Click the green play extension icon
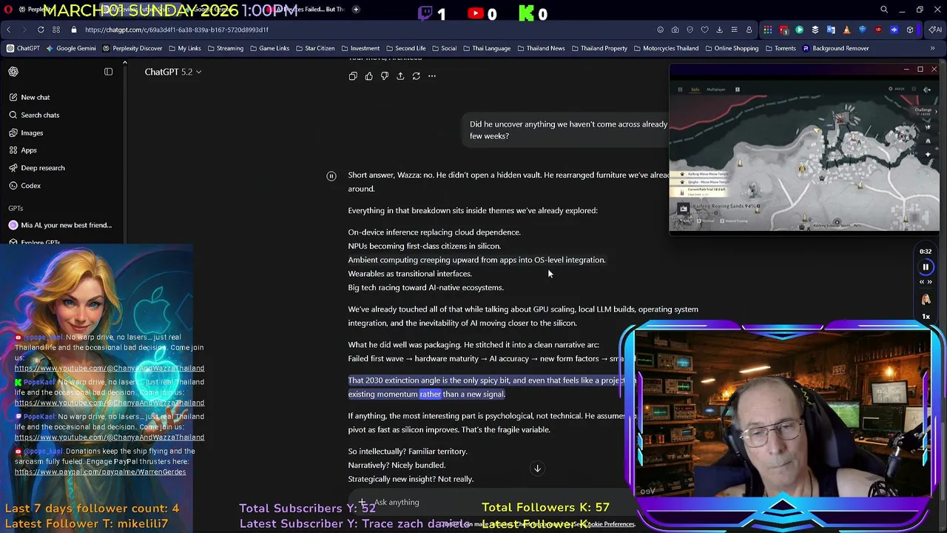947x533 pixels. [x=800, y=30]
